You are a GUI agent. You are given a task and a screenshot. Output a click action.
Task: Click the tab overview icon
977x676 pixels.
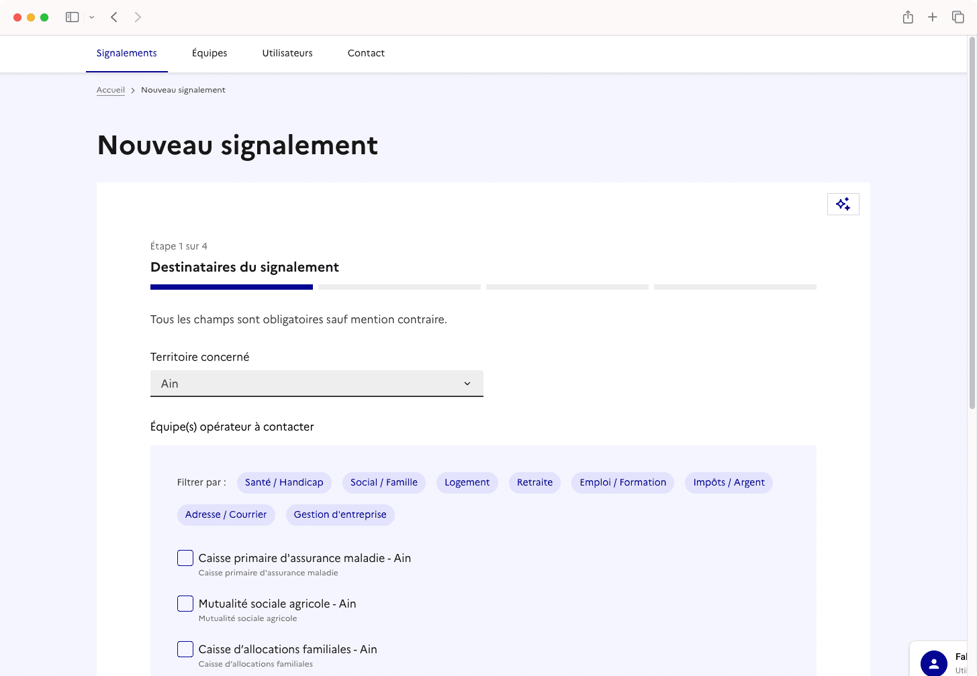(958, 17)
